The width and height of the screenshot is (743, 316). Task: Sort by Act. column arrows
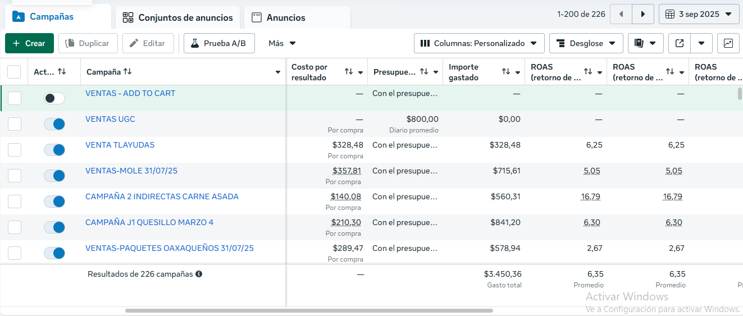click(x=62, y=72)
